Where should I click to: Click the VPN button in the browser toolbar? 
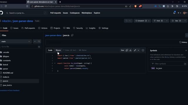(x=184, y=6)
